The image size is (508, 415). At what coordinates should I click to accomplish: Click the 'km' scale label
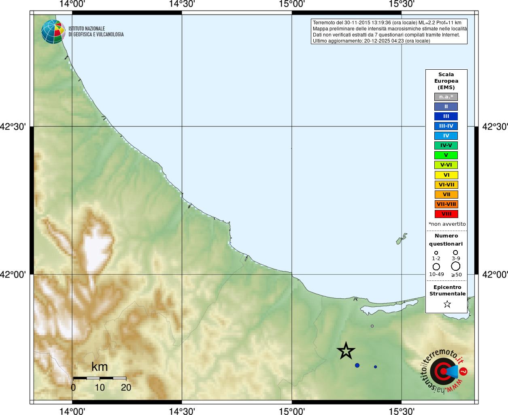click(100, 367)
